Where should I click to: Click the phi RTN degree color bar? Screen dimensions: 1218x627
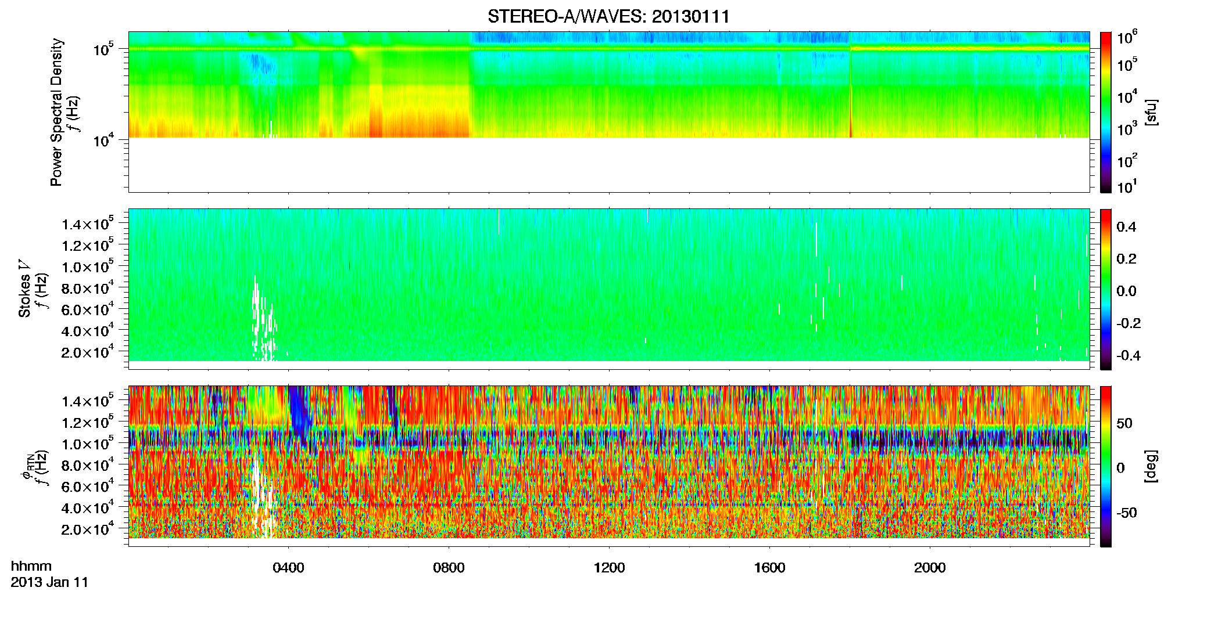[x=1105, y=466]
